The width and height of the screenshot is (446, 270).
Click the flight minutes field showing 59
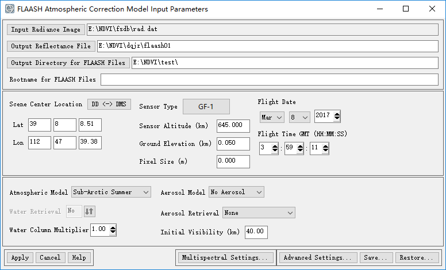coord(291,148)
